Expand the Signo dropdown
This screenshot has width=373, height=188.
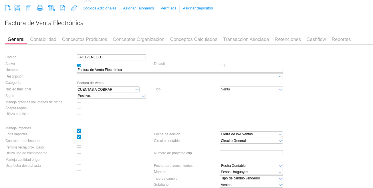tap(111, 96)
